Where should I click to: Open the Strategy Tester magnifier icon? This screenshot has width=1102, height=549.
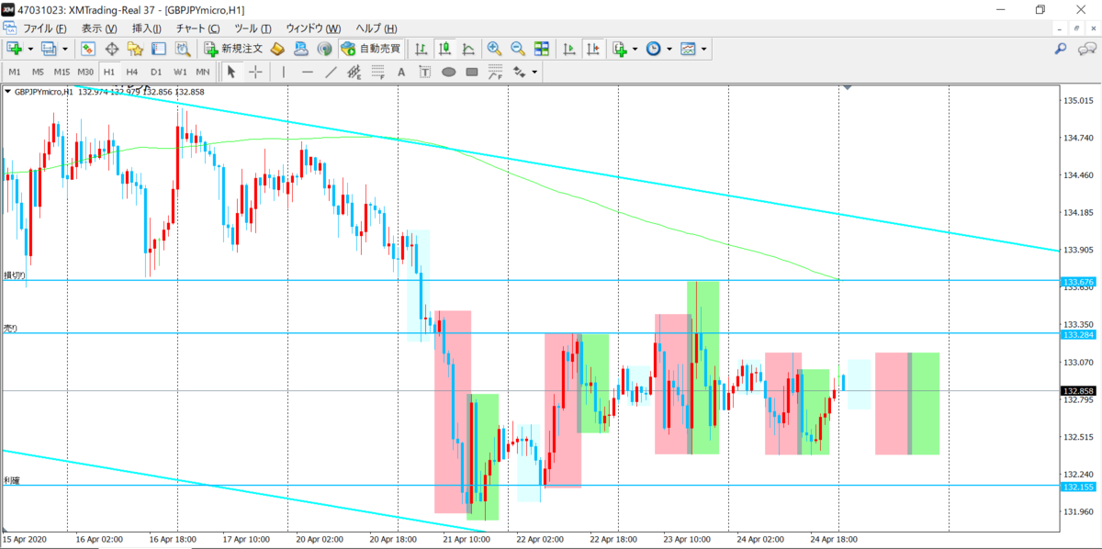[x=183, y=49]
